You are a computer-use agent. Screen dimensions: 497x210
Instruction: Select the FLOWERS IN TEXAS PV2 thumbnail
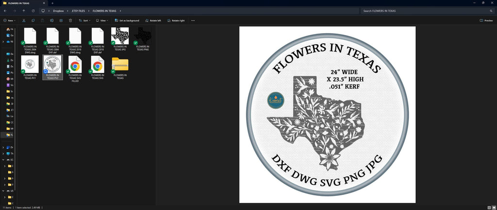pos(52,67)
